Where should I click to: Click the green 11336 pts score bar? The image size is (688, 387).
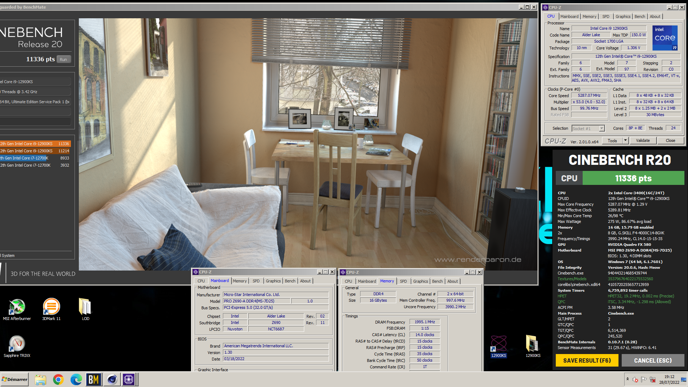(633, 178)
